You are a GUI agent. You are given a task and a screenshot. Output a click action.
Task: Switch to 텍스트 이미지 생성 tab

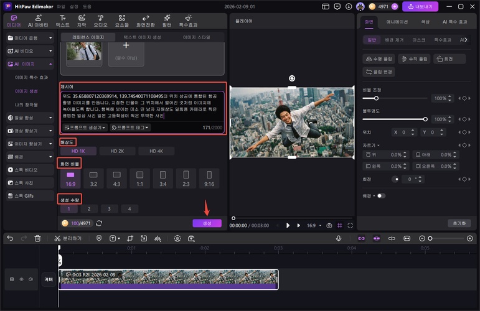point(143,37)
